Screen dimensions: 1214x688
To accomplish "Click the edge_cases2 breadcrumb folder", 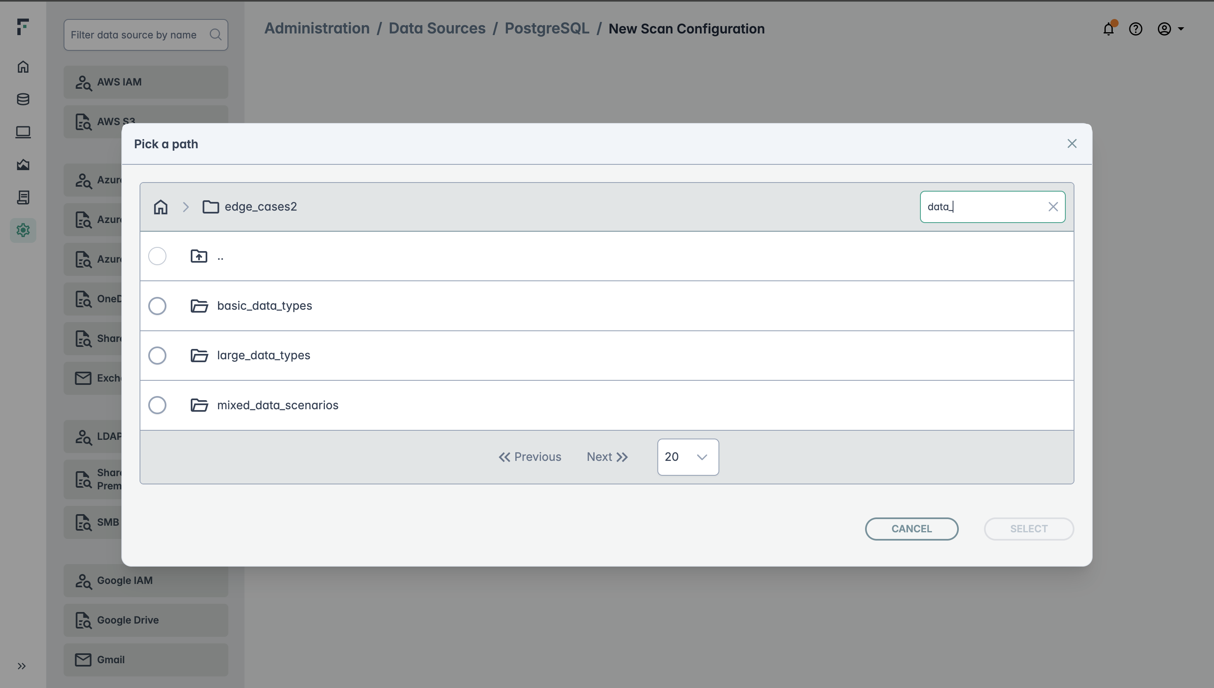I will coord(260,207).
